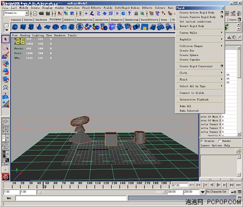Choose the Scale tool in toolbox
243x207 pixels.
(5, 79)
